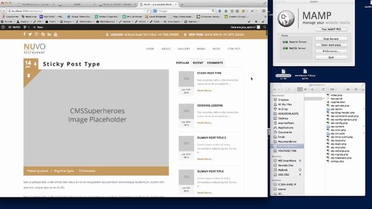Click the Finder back arrow

[x=275, y=89]
